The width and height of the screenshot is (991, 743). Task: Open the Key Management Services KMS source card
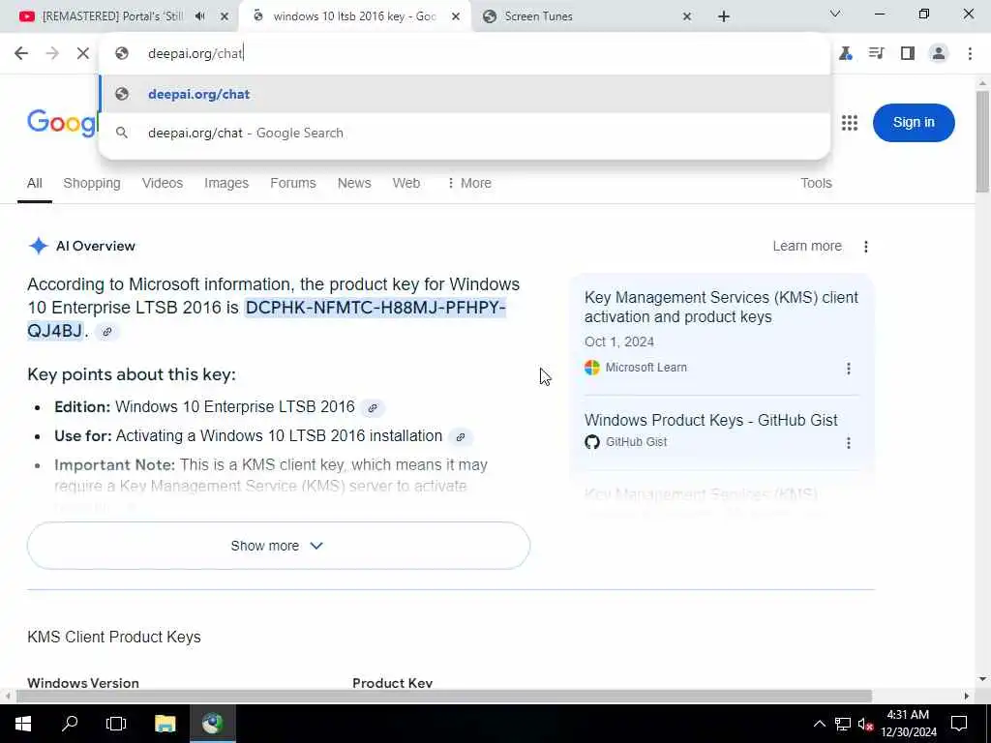click(721, 307)
